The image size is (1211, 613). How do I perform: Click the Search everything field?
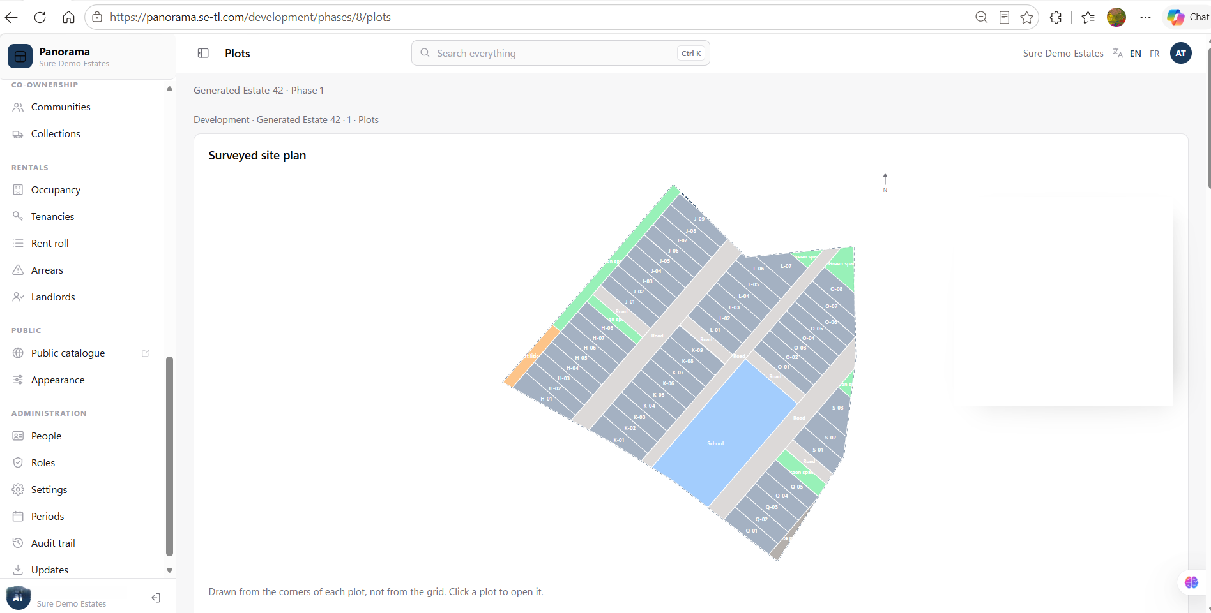click(x=561, y=53)
